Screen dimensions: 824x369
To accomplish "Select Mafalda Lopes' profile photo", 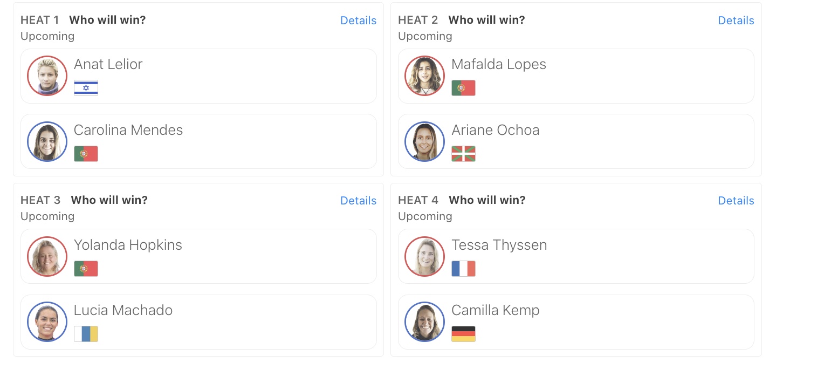I will (425, 76).
